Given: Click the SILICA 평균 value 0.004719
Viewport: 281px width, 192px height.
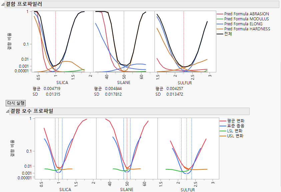Looking at the screenshot, I should tap(52, 89).
